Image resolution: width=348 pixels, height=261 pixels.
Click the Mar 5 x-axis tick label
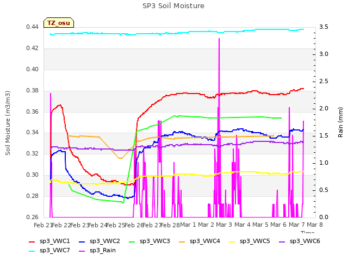tap(260, 225)
